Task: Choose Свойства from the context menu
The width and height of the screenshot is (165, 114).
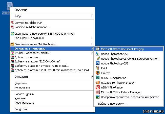Action: pyautogui.click(x=21, y=109)
